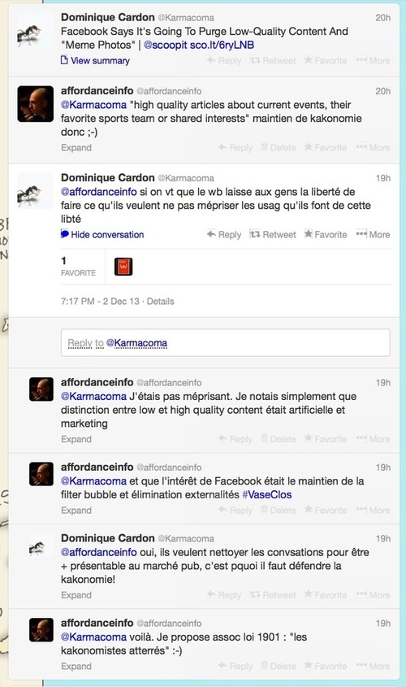This screenshot has height=687, width=406.
Task: Open Details link beside 2 Dec 13 timestamp
Action: [x=160, y=302]
